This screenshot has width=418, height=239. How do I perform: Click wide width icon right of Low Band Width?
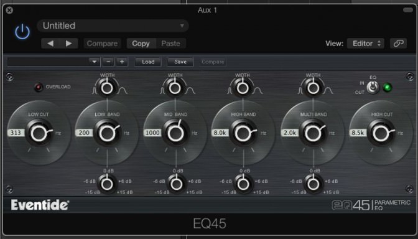(x=123, y=91)
